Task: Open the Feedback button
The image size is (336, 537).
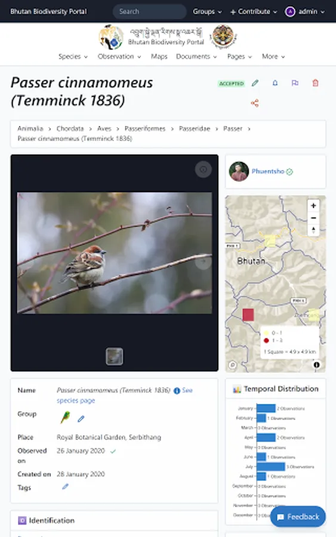Action: tap(298, 517)
